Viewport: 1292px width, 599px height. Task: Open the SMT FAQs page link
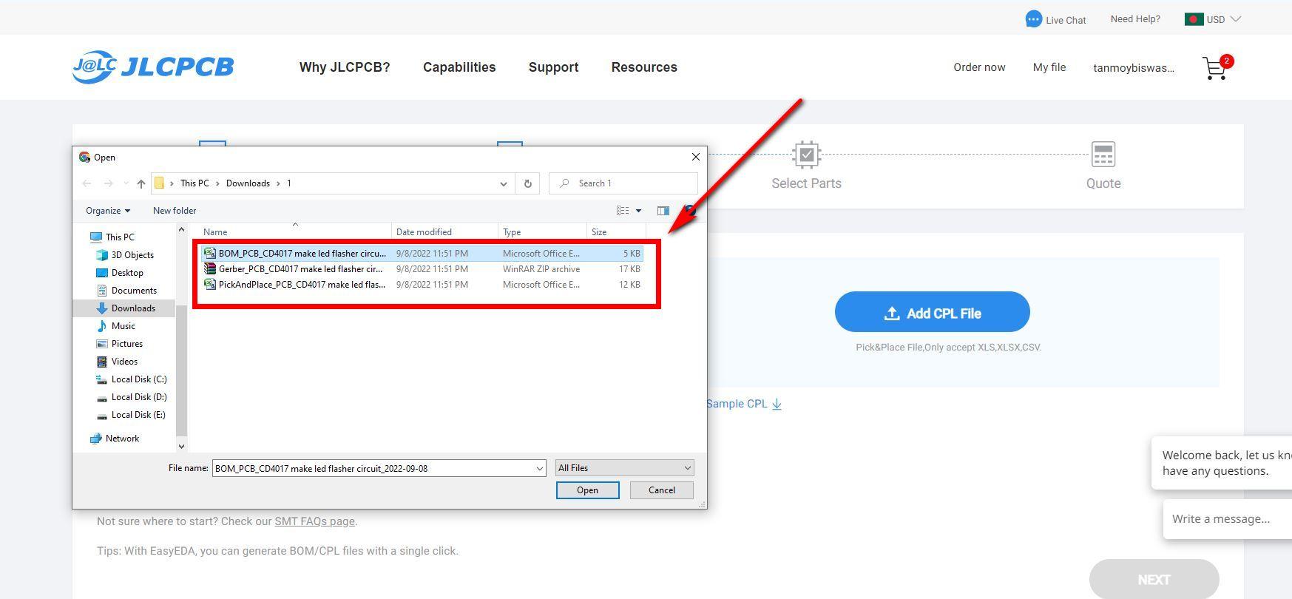pyautogui.click(x=314, y=521)
